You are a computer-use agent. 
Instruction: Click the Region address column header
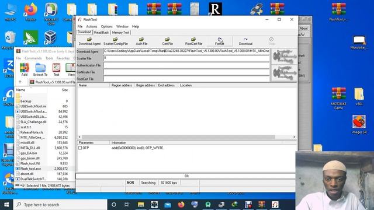click(122, 85)
